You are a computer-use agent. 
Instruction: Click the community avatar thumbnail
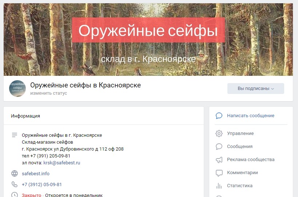(17, 89)
